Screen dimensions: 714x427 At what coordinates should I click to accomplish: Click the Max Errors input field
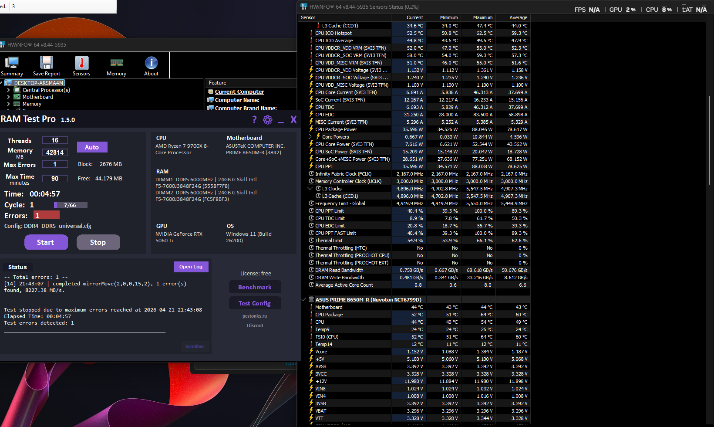[55, 164]
